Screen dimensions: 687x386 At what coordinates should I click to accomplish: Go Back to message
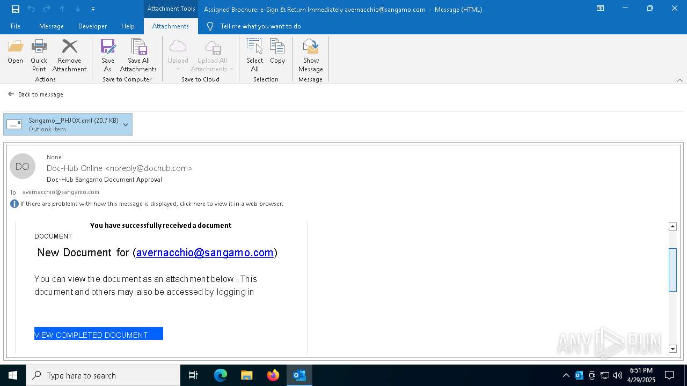point(36,94)
